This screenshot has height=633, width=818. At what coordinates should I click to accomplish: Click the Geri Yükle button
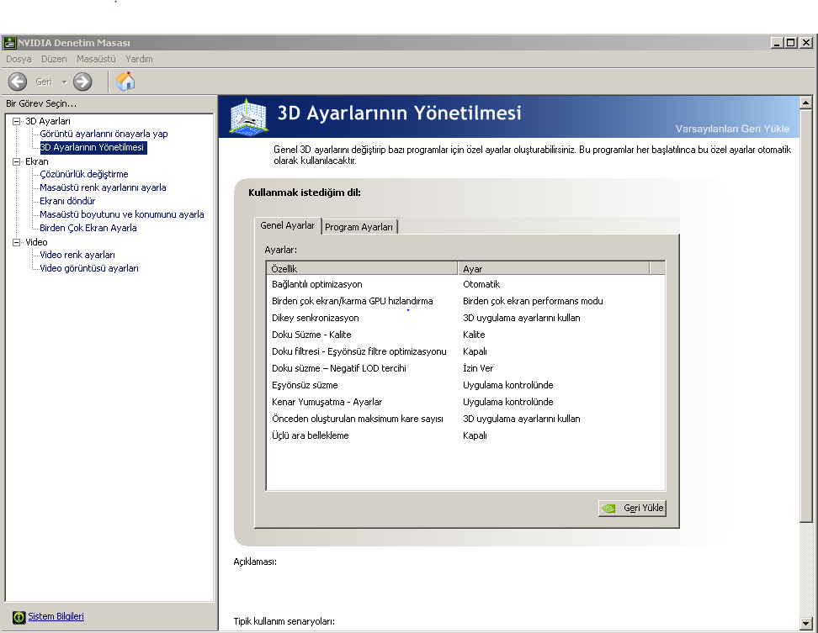click(632, 508)
